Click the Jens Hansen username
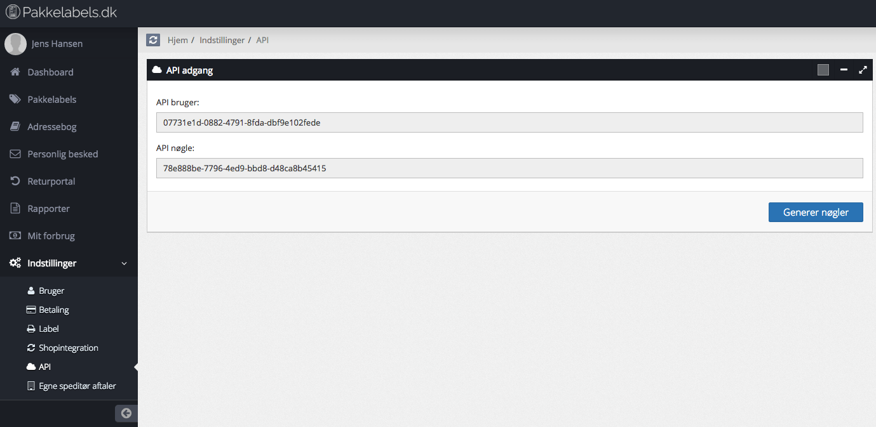The image size is (876, 427). coord(57,44)
